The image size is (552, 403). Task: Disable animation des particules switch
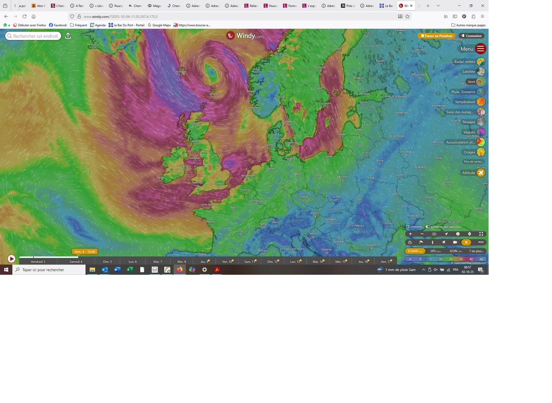pyautogui.click(x=427, y=227)
